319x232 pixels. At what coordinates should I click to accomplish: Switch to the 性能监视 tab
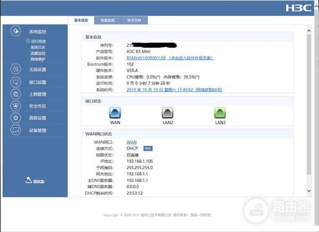(107, 20)
